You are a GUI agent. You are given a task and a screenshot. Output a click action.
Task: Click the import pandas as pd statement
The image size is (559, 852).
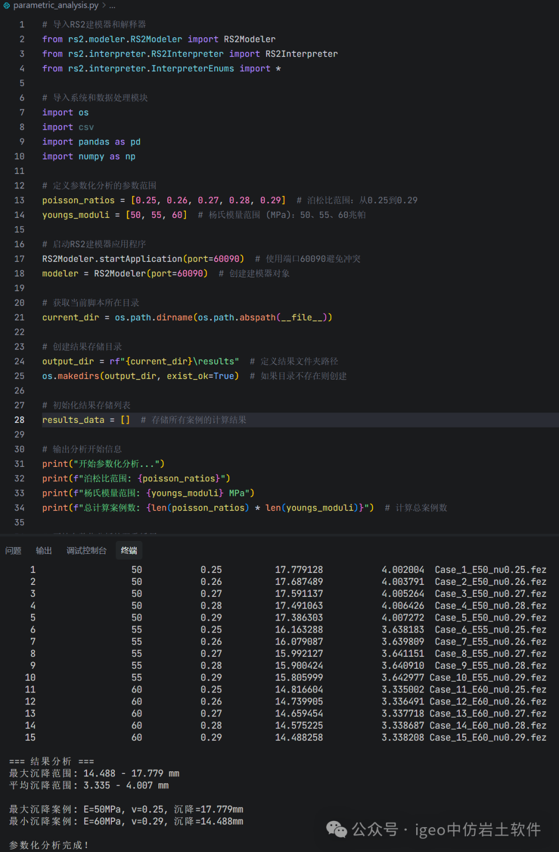[91, 142]
